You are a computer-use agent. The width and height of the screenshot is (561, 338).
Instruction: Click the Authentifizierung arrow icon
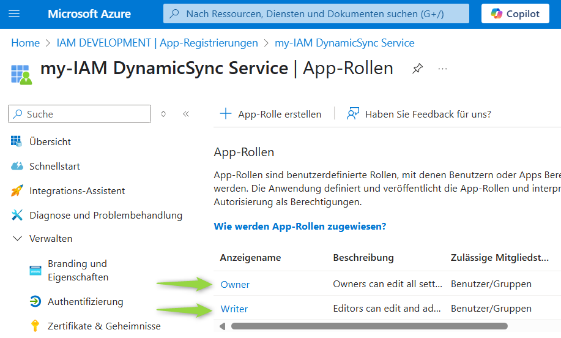35,301
